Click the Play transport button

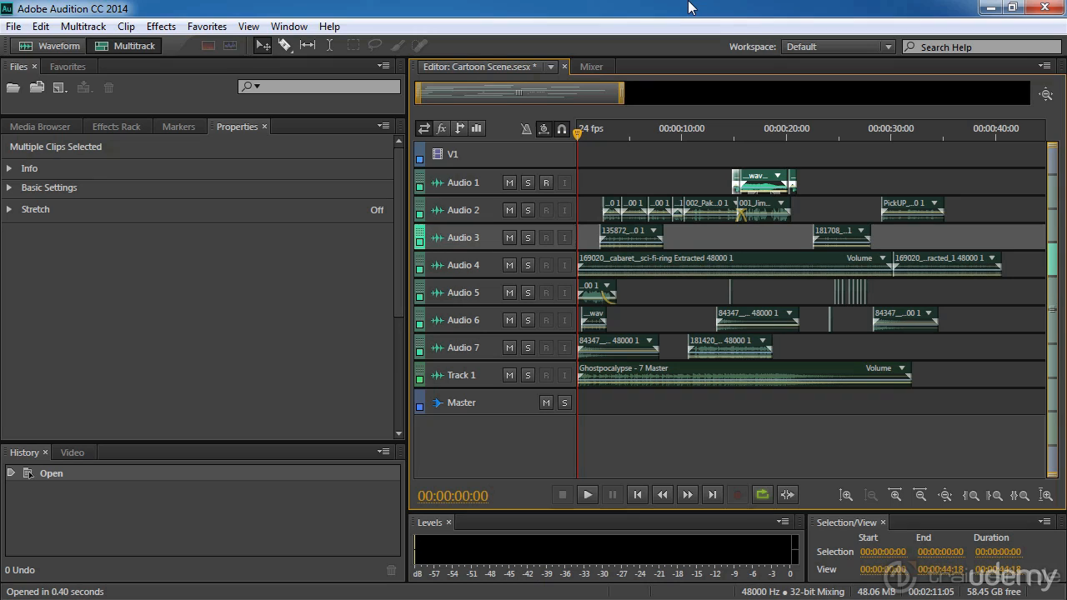tap(588, 494)
